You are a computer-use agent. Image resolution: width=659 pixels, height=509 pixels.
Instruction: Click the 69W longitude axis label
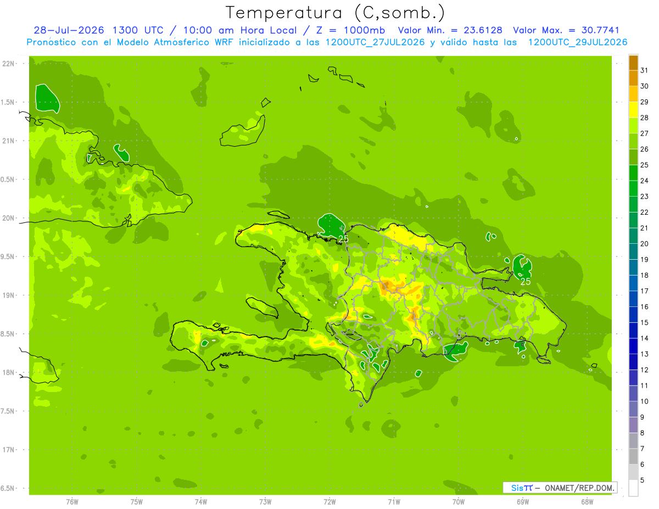(x=523, y=502)
